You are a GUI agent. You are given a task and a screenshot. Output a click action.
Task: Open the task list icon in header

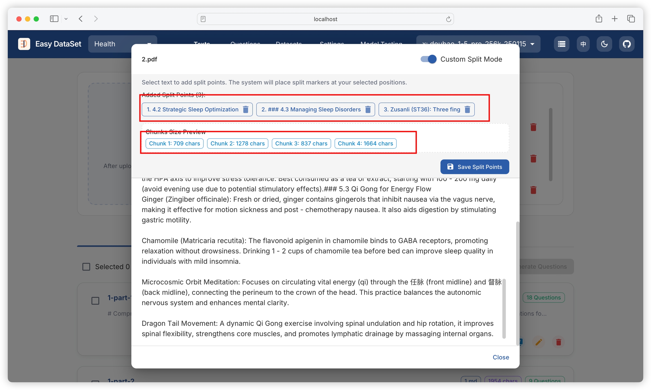pyautogui.click(x=561, y=44)
